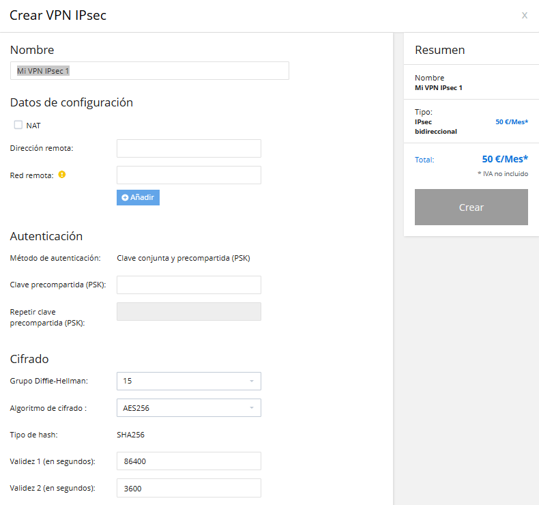Close the Crear VPN IPsec dialog

coord(524,15)
